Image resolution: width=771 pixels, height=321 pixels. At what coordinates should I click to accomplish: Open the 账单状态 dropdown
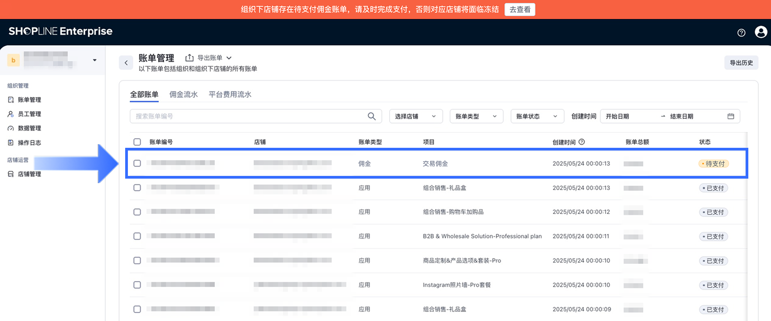point(537,116)
